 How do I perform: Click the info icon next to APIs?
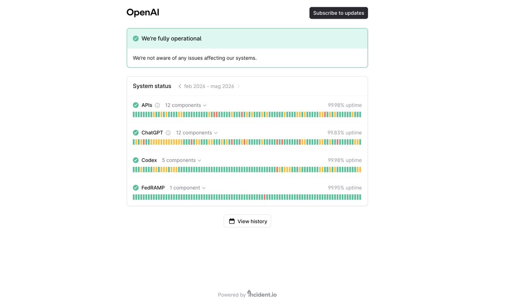(x=157, y=105)
